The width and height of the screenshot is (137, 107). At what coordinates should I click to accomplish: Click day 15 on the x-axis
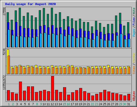[64, 104]
